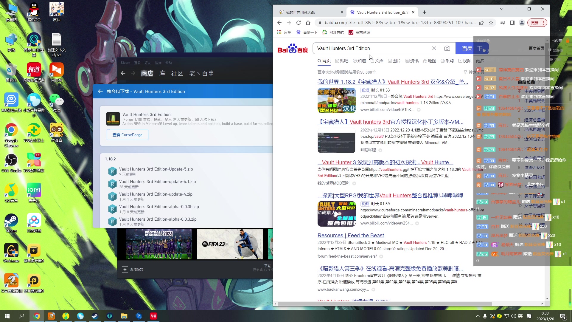The height and width of the screenshot is (322, 572).
Task: Click back arrow in 整合包下载 panel
Action: pyautogui.click(x=100, y=91)
